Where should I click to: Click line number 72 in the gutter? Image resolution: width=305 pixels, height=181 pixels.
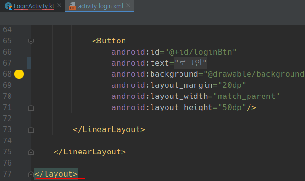point(7,119)
